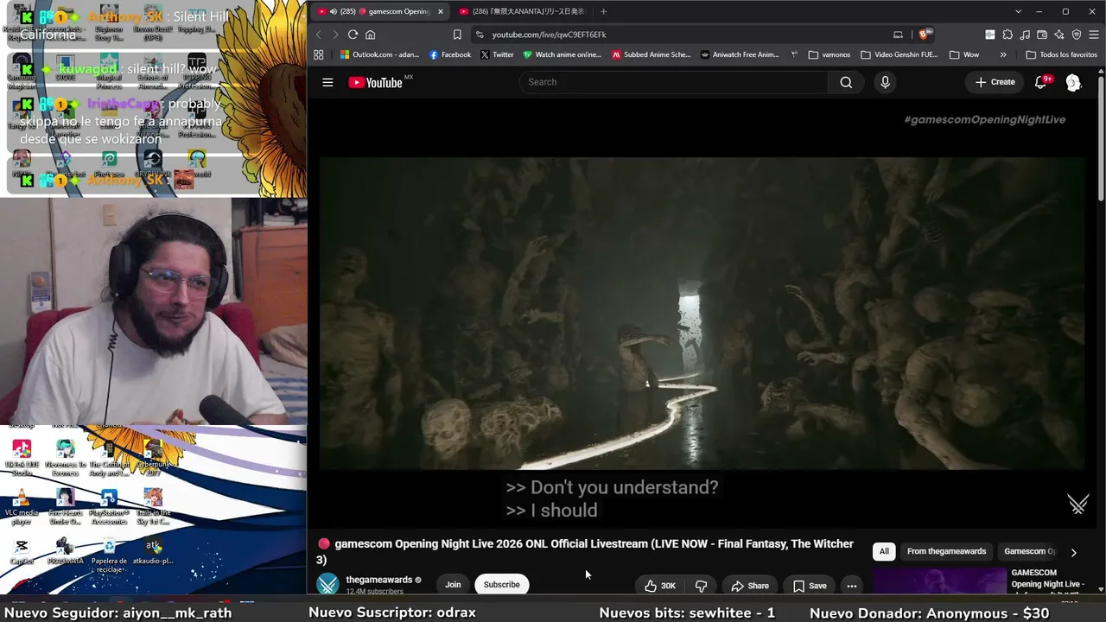Open thegameawards channel name link
Viewport: 1106px width, 622px height.
[378, 580]
